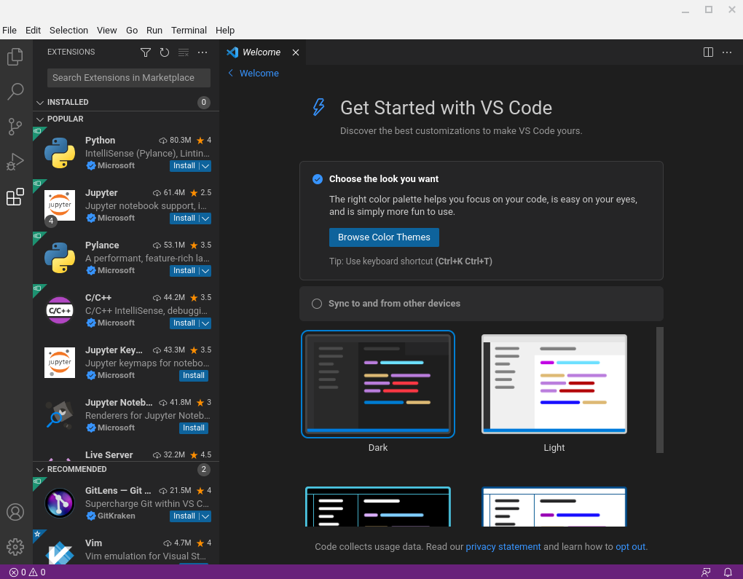Open the privacy statement link

[x=503, y=547]
